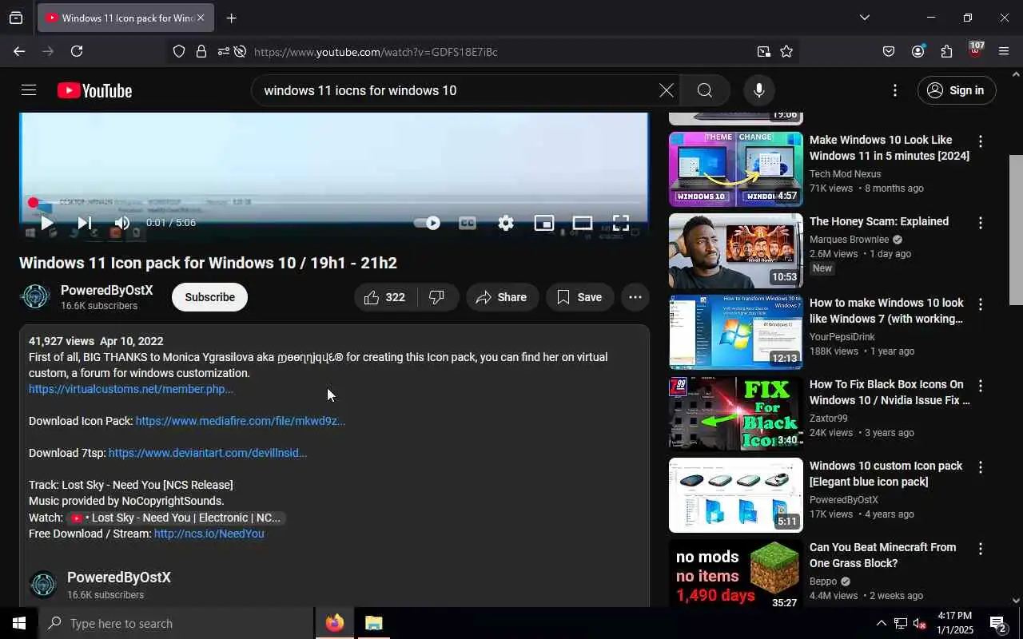This screenshot has height=639, width=1023.
Task: Open Firefox application menu
Action: tap(1004, 51)
